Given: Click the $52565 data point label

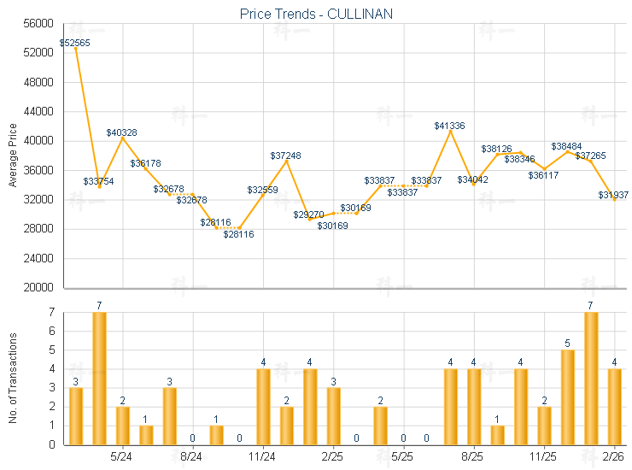Looking at the screenshot, I should pyautogui.click(x=75, y=43).
